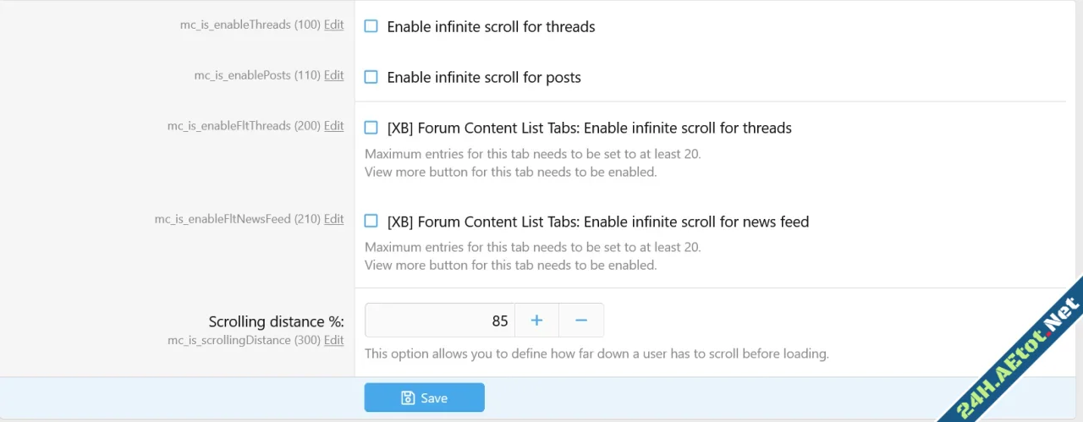Click the news feed infinite scroll label
Image resolution: width=1083 pixels, height=422 pixels.
coord(597,222)
